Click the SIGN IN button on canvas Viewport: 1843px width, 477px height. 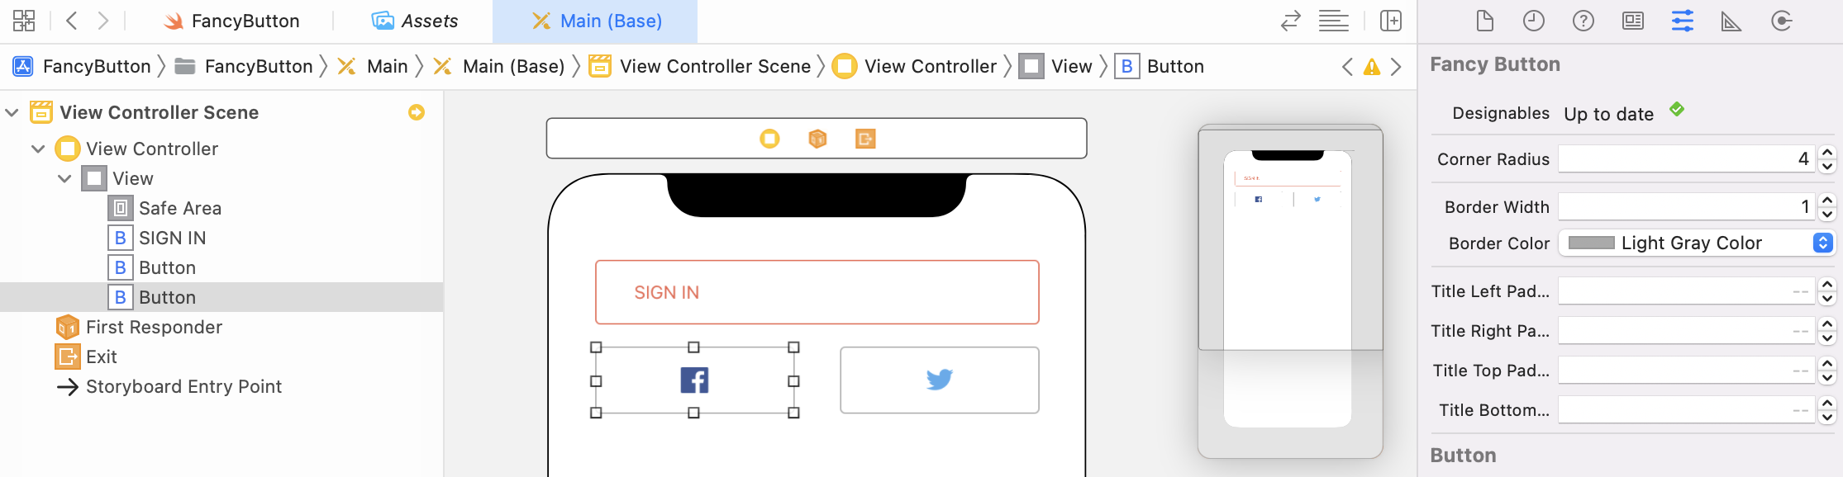tap(817, 292)
